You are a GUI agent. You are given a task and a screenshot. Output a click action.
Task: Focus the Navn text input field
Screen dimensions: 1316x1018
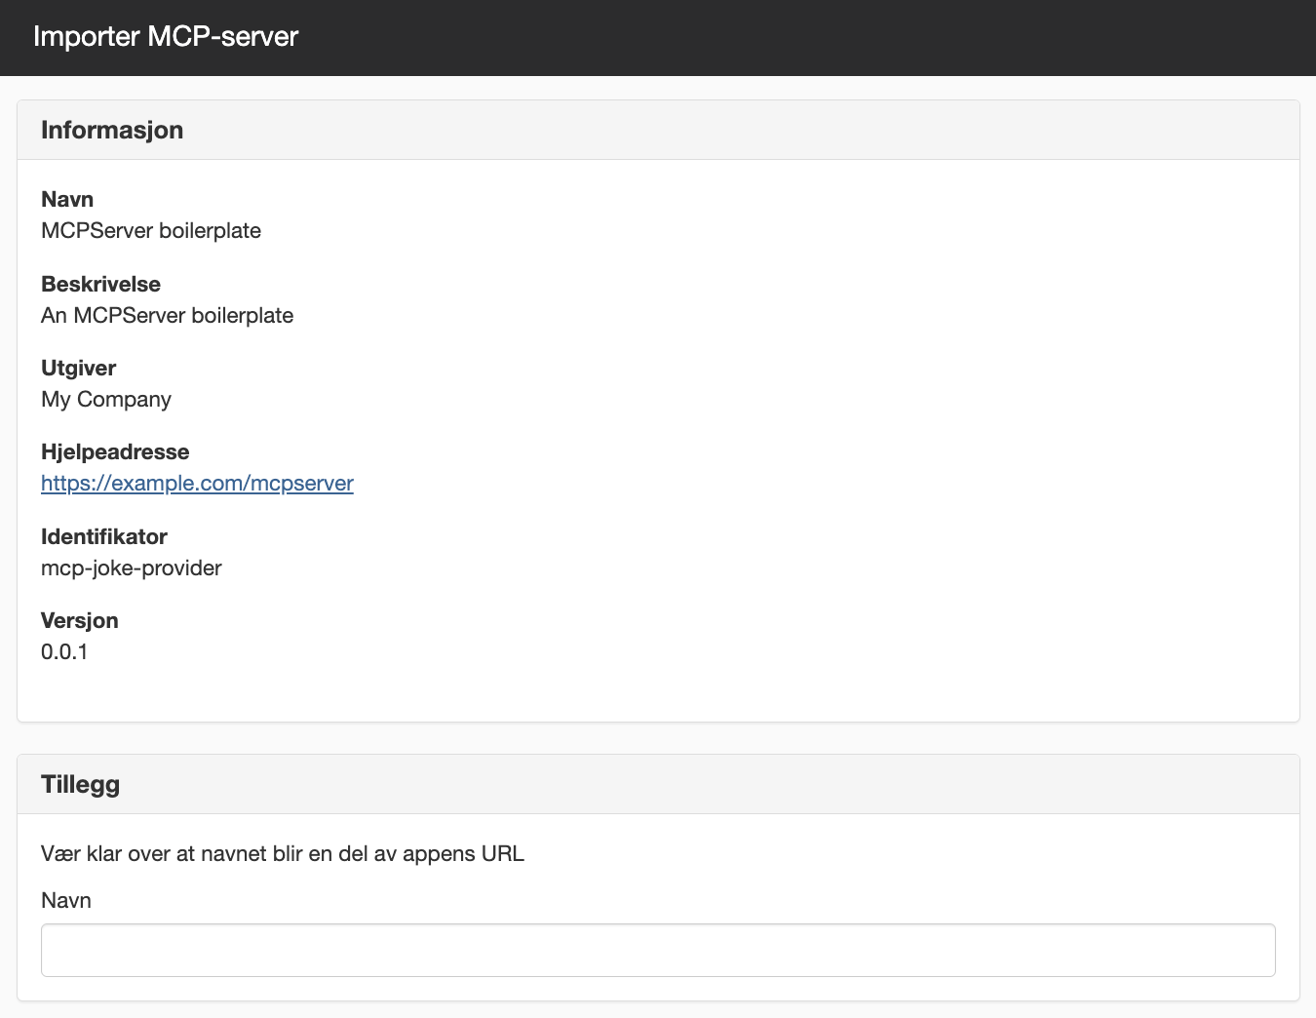click(658, 950)
